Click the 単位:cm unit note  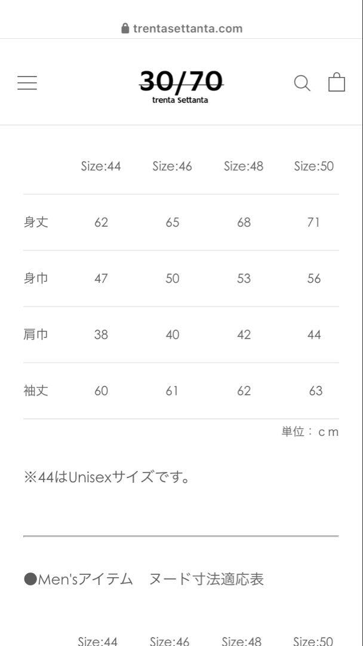pos(310,432)
